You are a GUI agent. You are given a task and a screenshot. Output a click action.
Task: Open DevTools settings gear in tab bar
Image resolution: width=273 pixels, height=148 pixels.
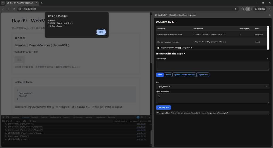[x=142, y=117]
